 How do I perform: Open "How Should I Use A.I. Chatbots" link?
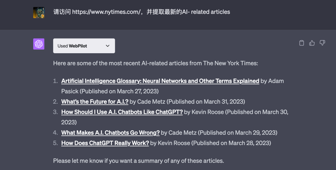click(122, 112)
